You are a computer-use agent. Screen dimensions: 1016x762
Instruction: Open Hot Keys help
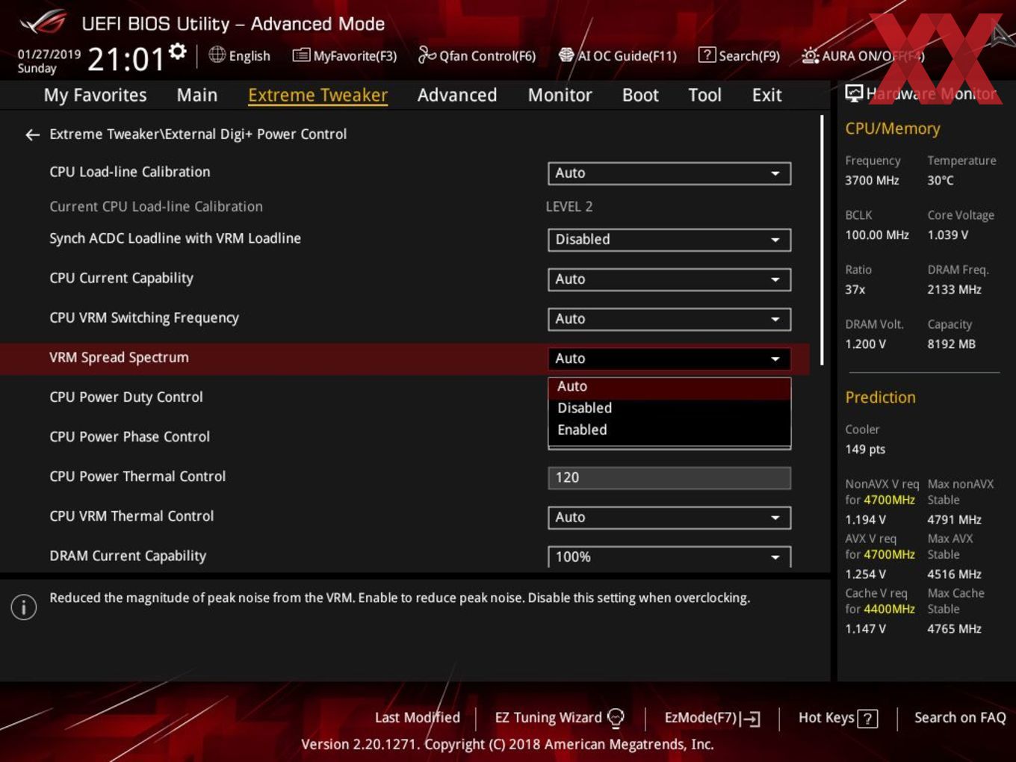[x=837, y=718]
